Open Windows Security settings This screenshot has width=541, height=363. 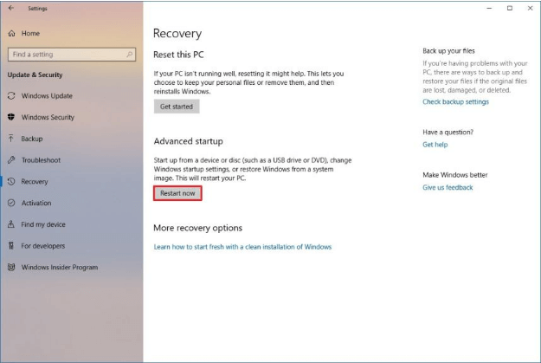pyautogui.click(x=48, y=117)
